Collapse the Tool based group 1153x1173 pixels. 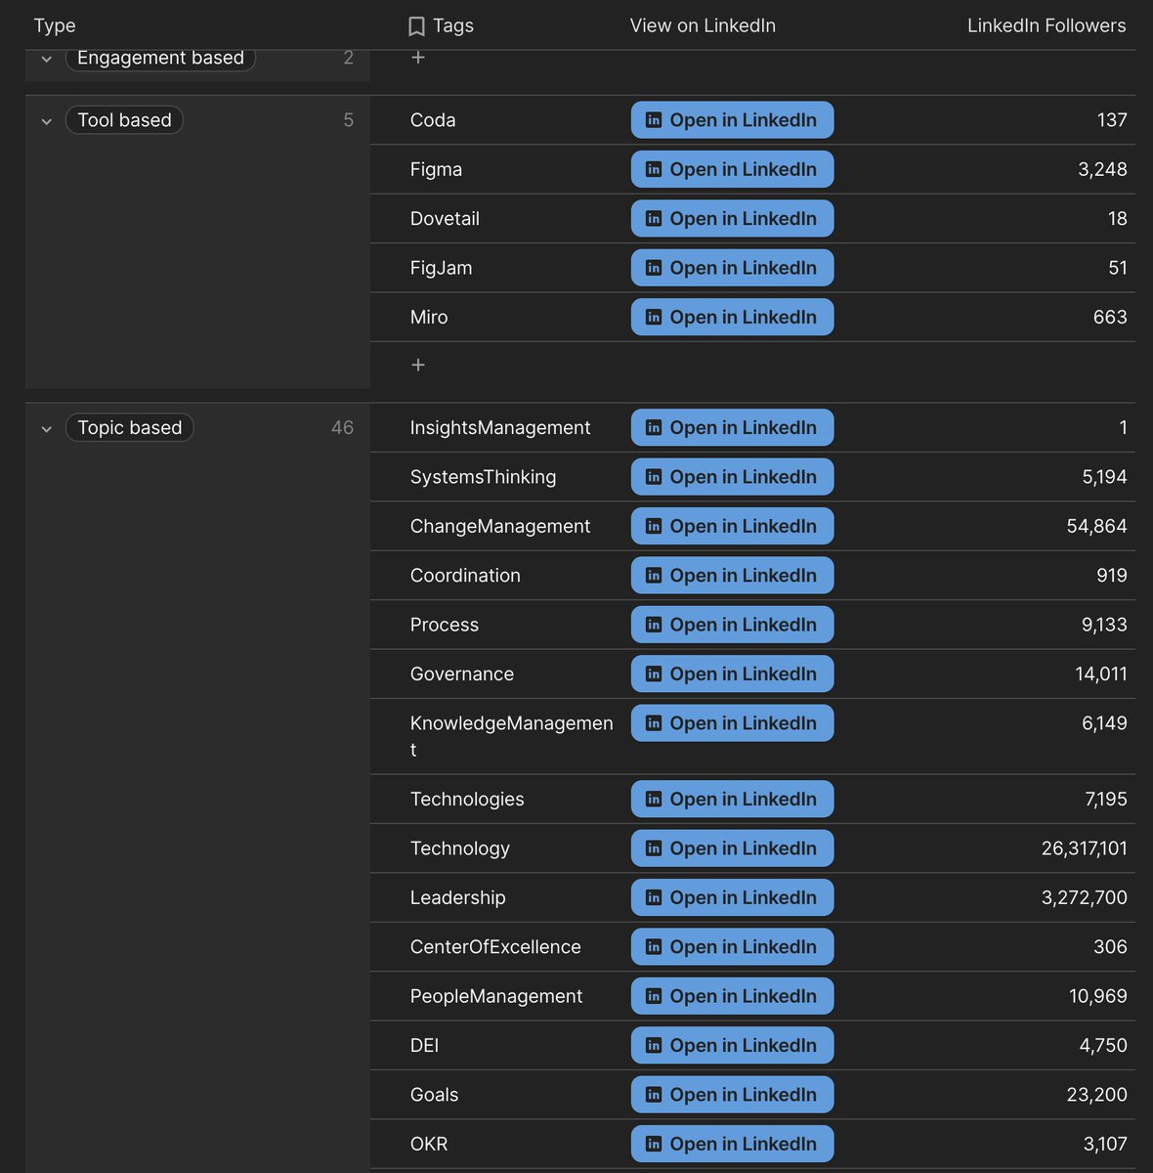pyautogui.click(x=46, y=121)
